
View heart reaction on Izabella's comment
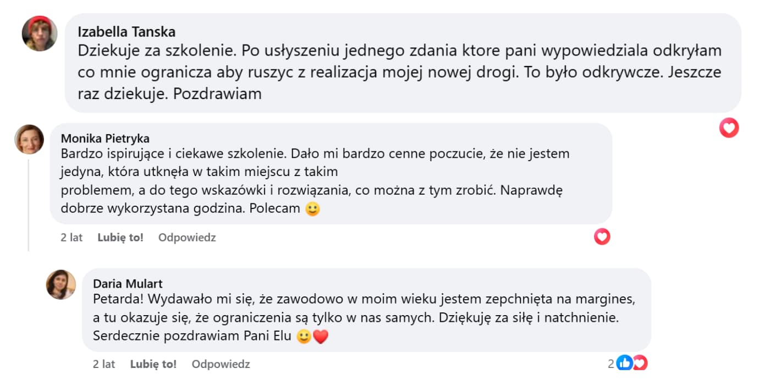click(729, 128)
